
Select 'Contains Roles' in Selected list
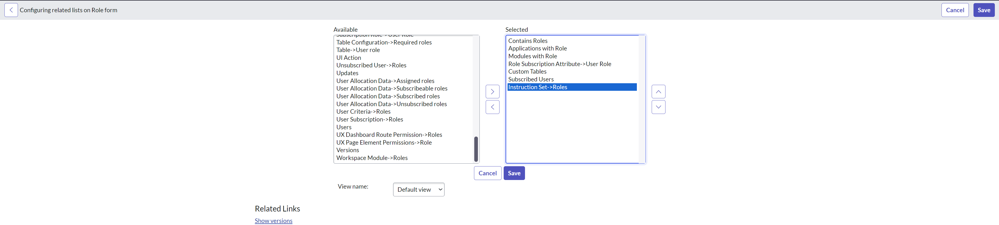click(x=527, y=41)
